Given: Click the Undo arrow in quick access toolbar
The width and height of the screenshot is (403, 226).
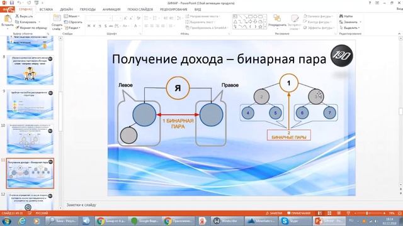Looking at the screenshot, I should [x=20, y=3].
